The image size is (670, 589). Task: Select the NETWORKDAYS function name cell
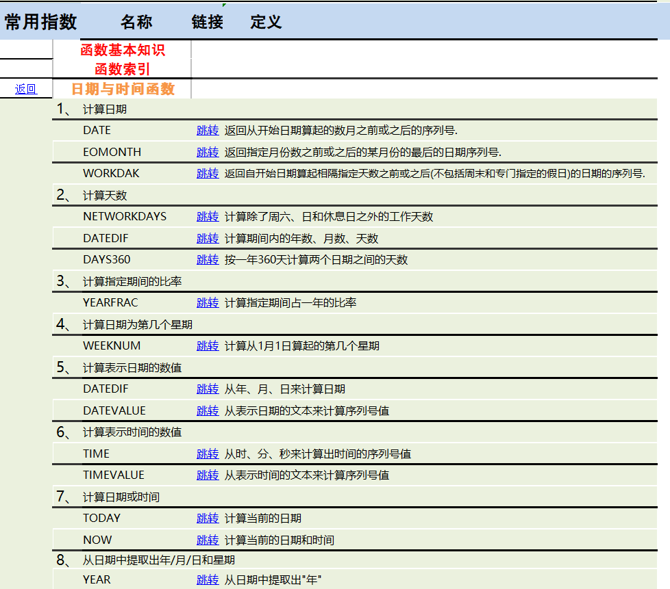125,216
